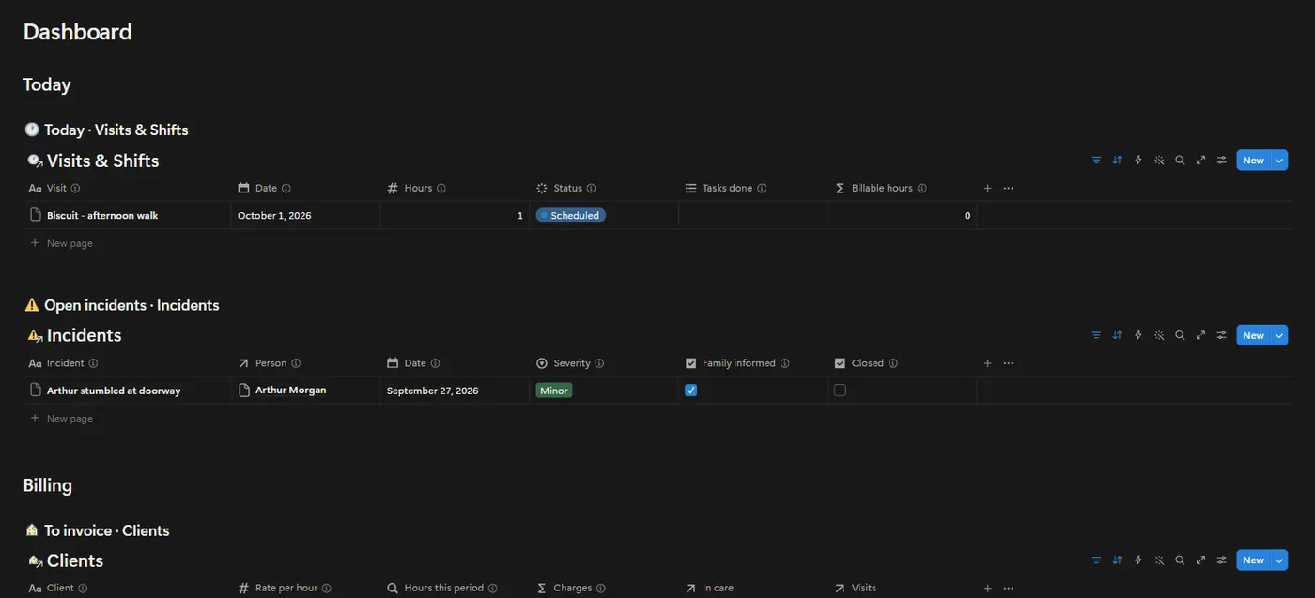This screenshot has width=1315, height=598.
Task: Open more options ellipsis in Incidents header
Action: 1008,363
